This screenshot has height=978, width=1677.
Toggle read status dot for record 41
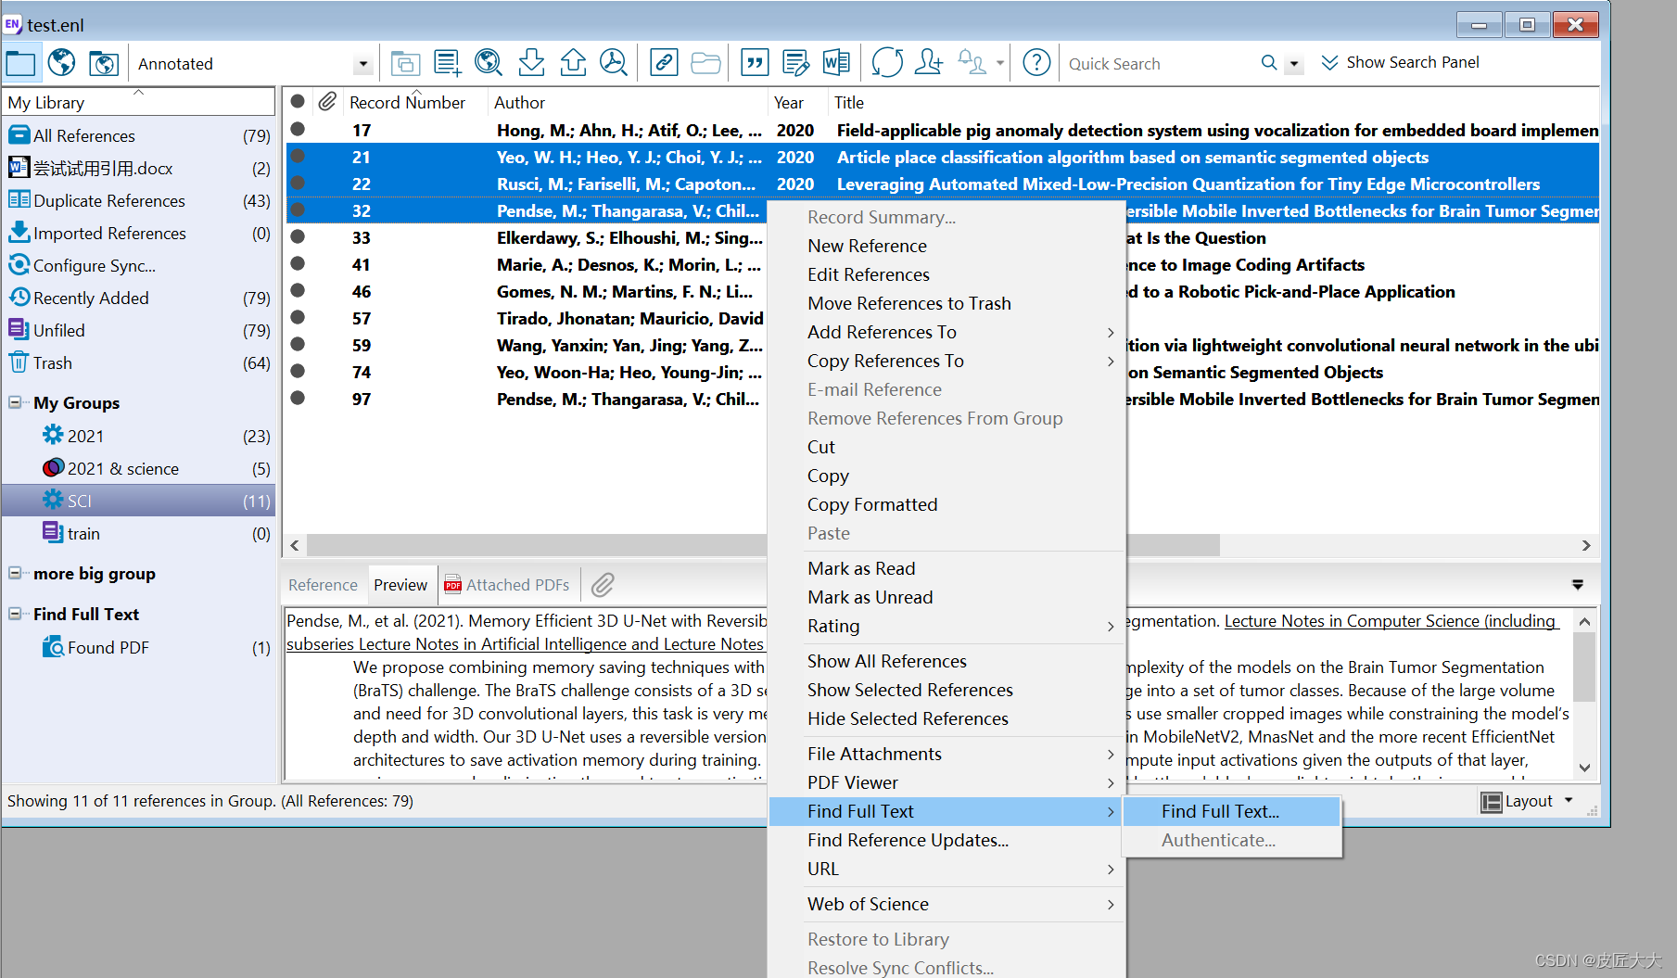[x=298, y=264]
